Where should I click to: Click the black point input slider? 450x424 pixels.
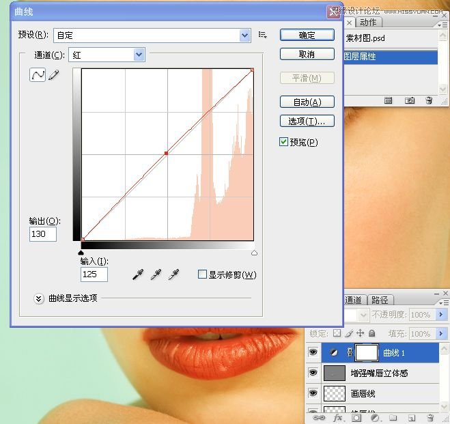[x=81, y=253]
